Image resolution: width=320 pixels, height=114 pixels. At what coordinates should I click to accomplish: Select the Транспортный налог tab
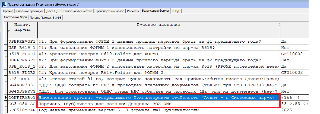point(110,11)
